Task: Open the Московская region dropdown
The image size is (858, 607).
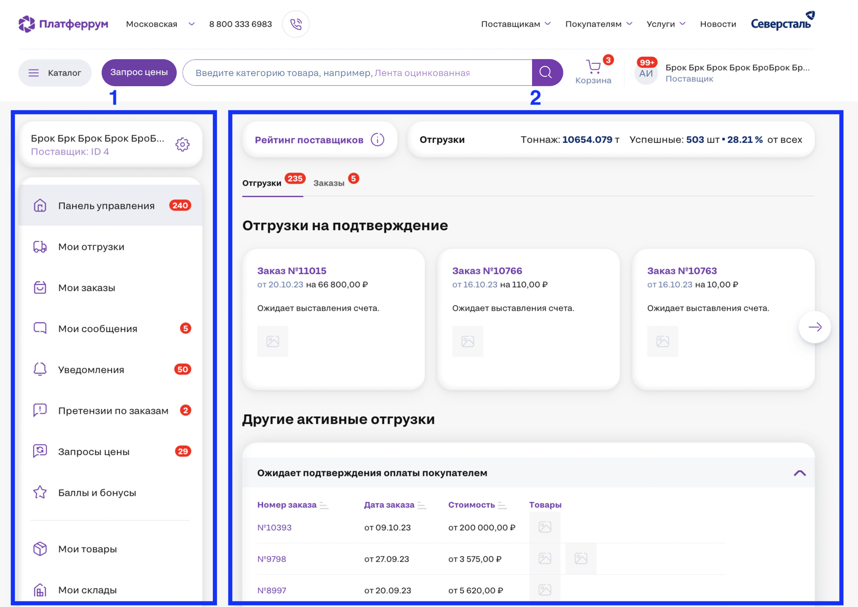Action: pos(160,24)
